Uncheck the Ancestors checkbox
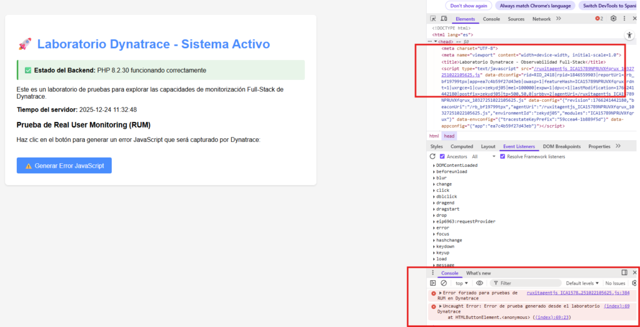The height and width of the screenshot is (327, 640). point(442,156)
